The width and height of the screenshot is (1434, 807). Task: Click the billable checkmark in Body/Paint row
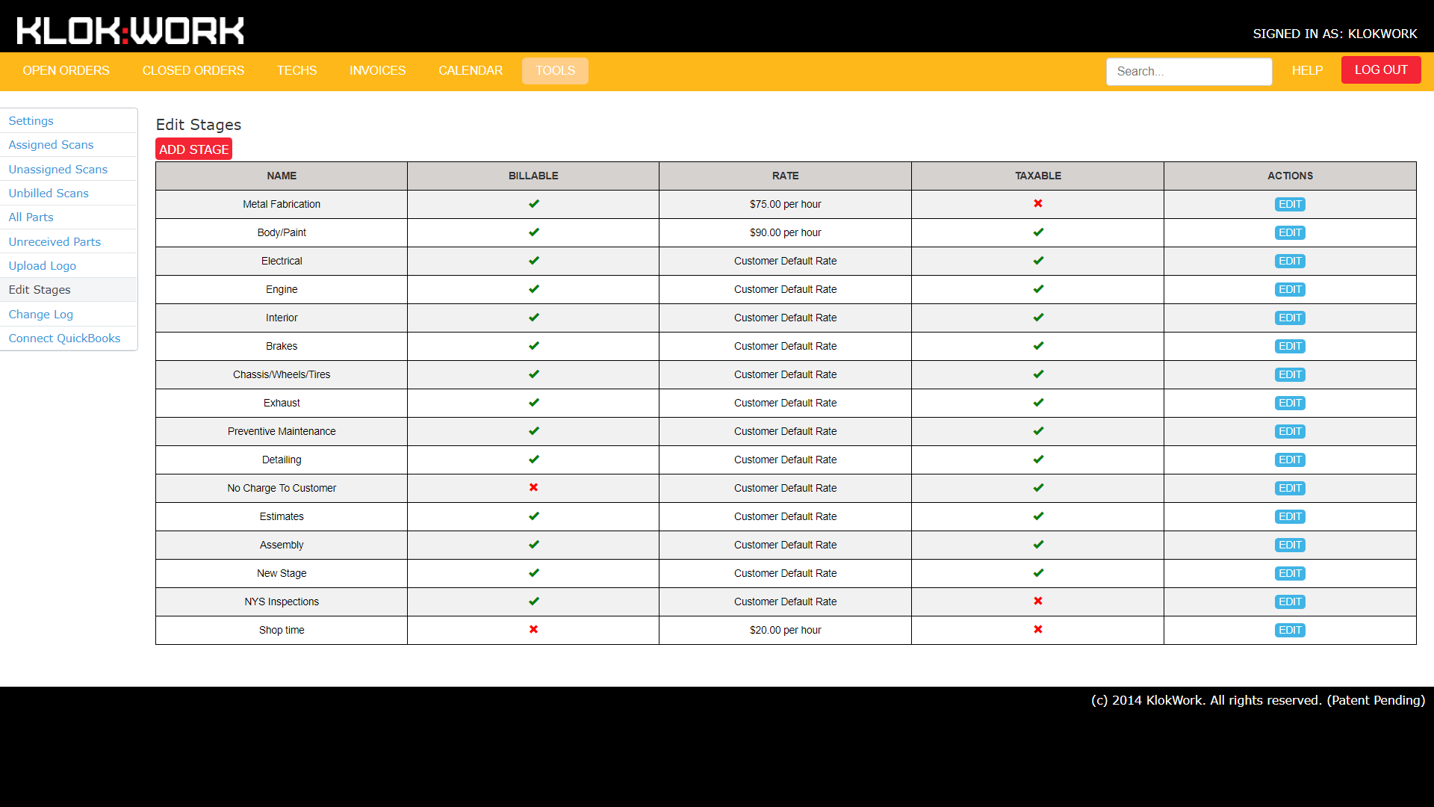[x=533, y=232]
